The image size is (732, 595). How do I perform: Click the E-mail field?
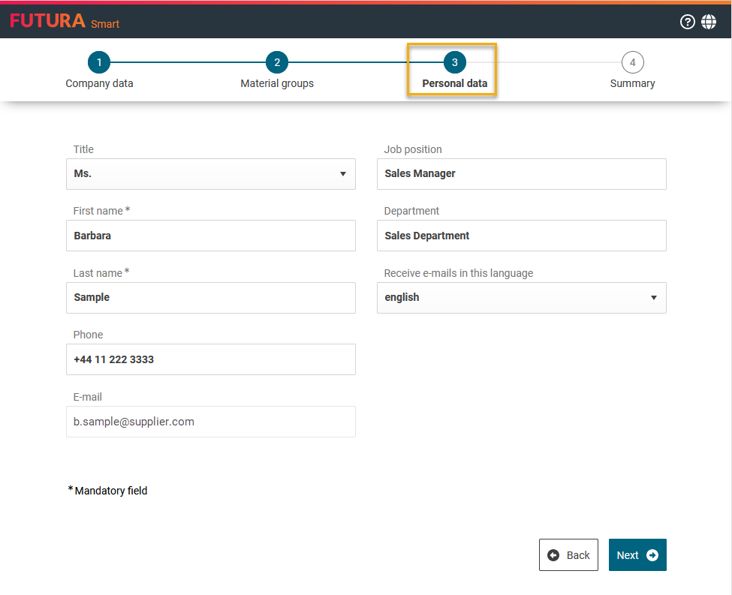(x=210, y=422)
